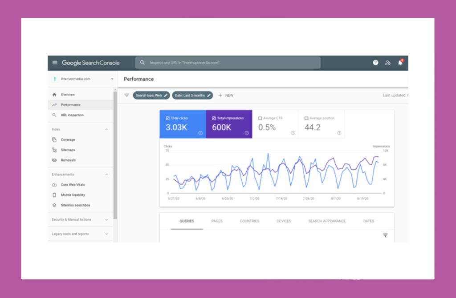The image size is (456, 298).
Task: Click the help question mark icon
Action: 375,63
